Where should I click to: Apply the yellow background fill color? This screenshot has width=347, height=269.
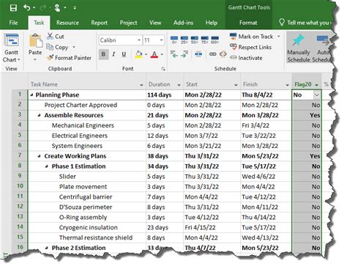coord(138,54)
